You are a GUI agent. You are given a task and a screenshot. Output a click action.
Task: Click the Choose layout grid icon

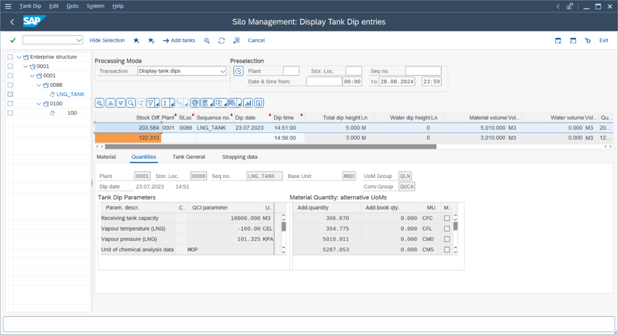232,103
